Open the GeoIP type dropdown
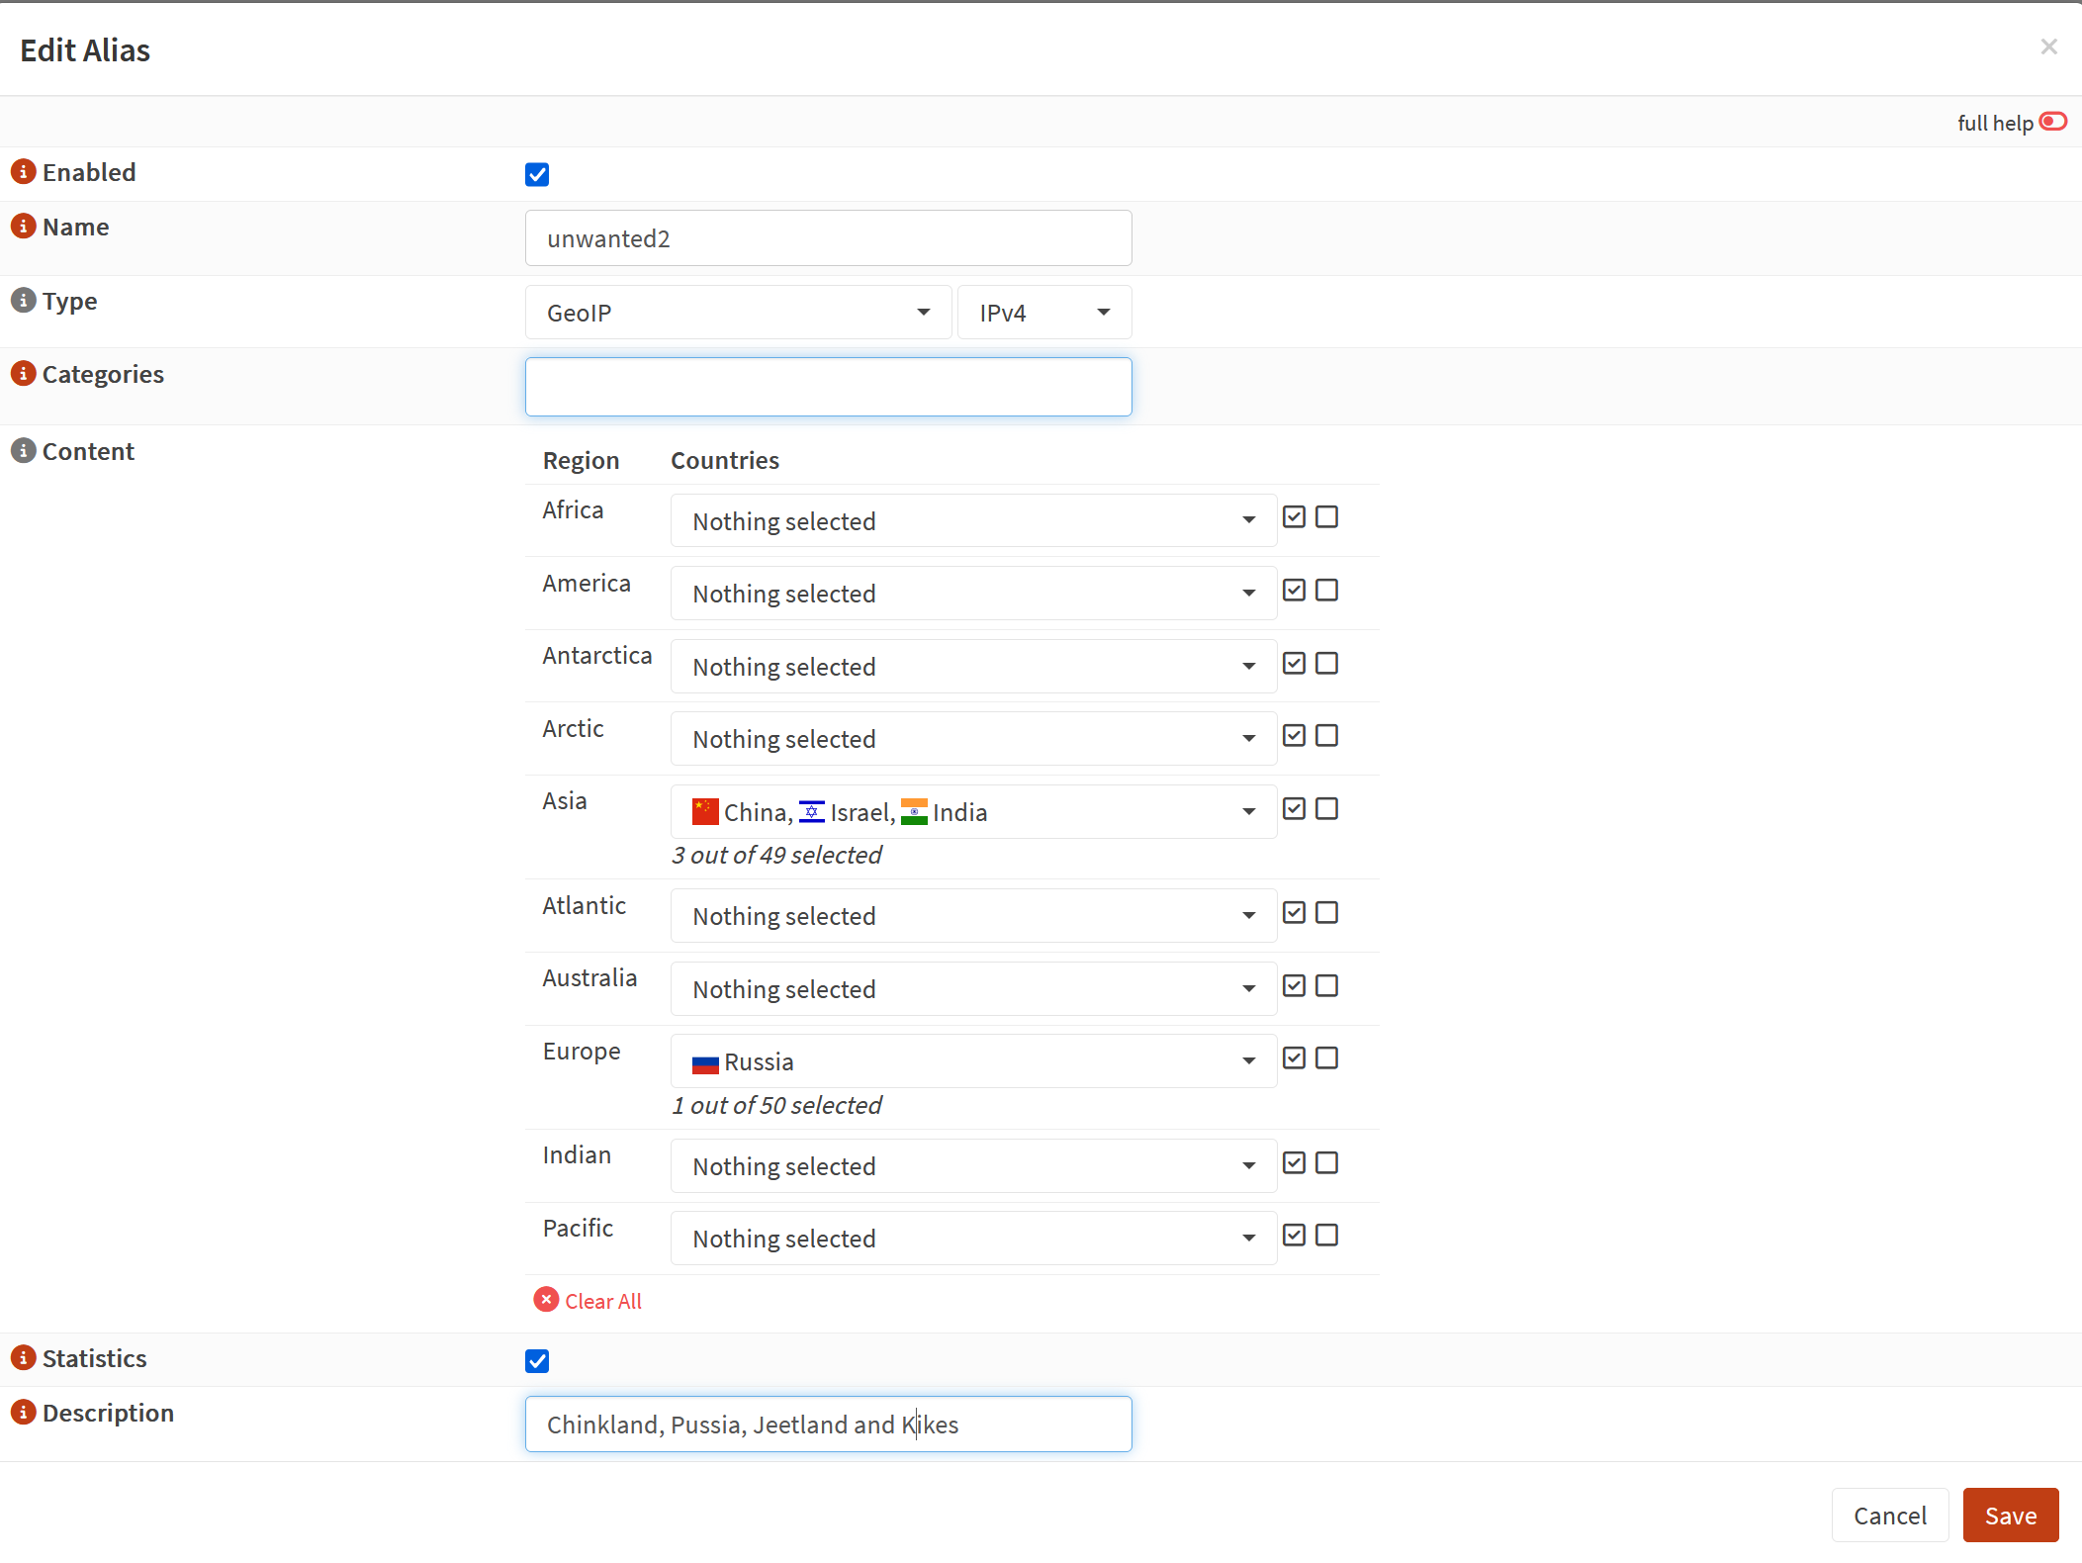The width and height of the screenshot is (2082, 1563). pyautogui.click(x=738, y=313)
